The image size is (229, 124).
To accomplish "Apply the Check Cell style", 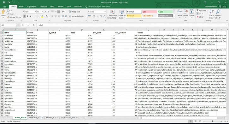I will point(165,16).
